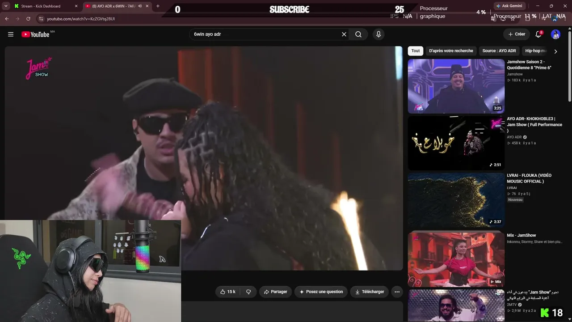Click the address bar URL
Screen dimensions: 572x322
click(x=81, y=19)
